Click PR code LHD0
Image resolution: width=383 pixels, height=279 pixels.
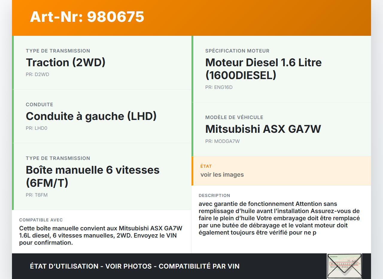coord(37,128)
